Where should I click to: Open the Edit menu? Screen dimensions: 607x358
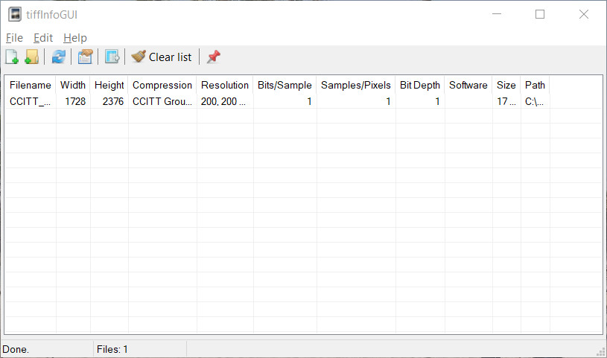click(43, 38)
